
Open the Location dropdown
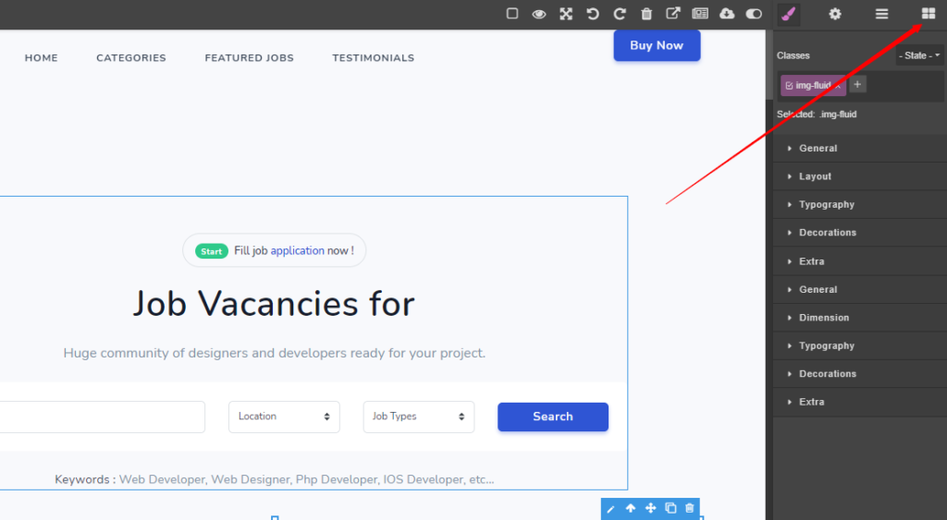pos(284,417)
